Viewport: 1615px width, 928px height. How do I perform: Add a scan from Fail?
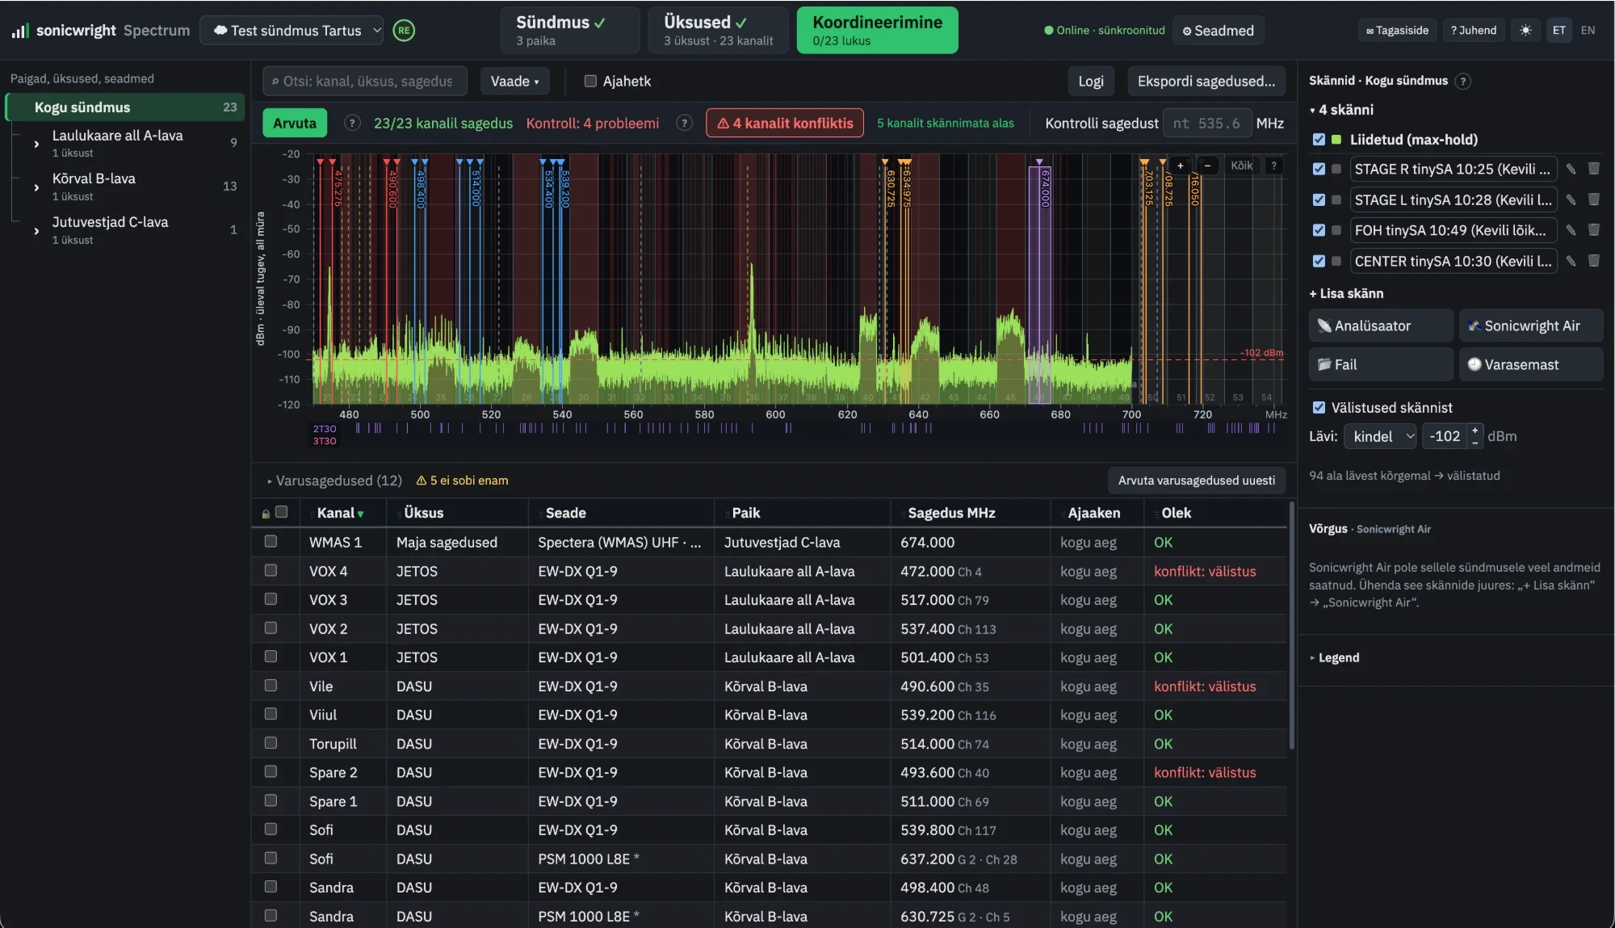(x=1381, y=364)
